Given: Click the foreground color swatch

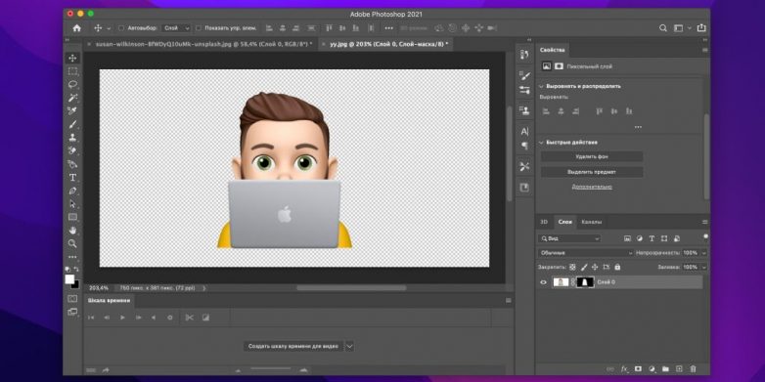Looking at the screenshot, I should [x=69, y=279].
